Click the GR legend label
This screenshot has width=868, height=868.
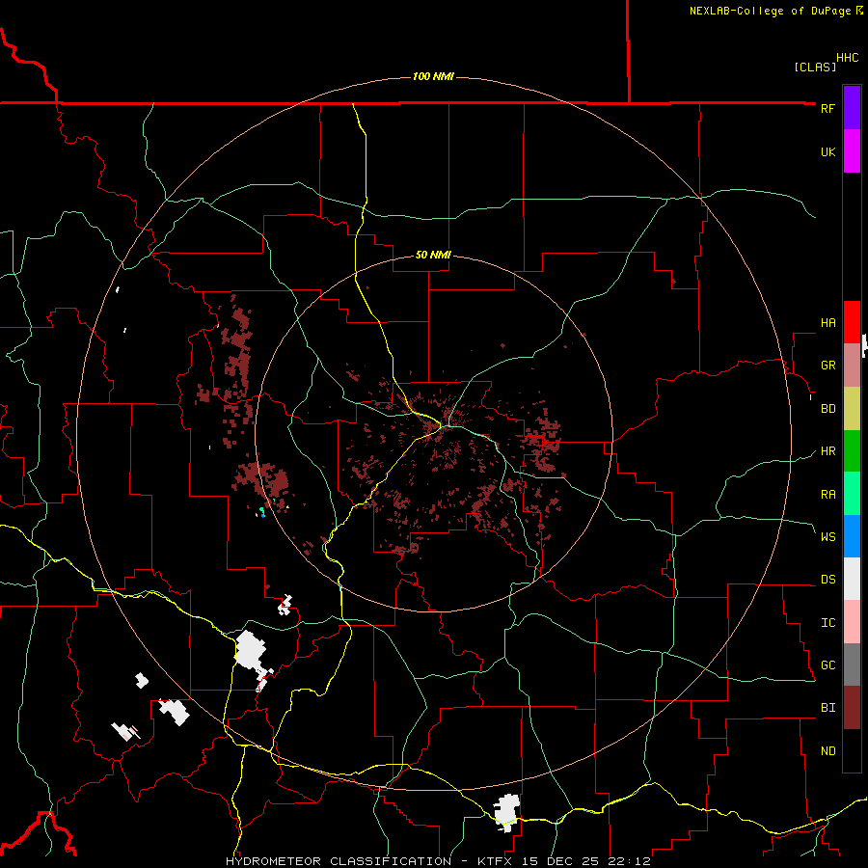pyautogui.click(x=827, y=366)
